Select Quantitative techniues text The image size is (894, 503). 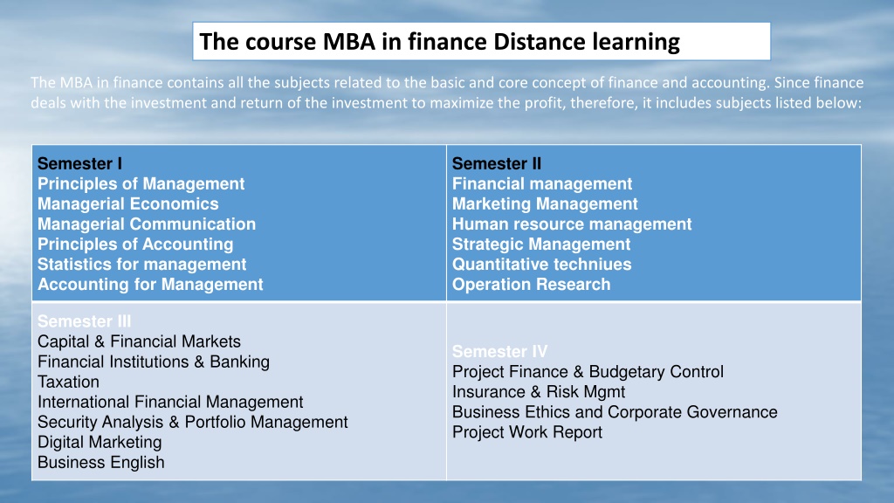(541, 264)
